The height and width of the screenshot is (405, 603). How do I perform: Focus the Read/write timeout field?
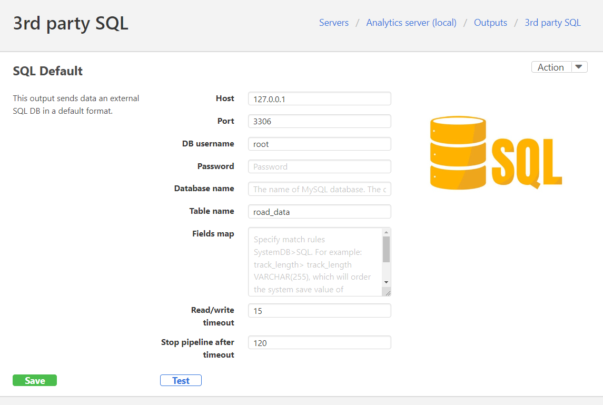click(320, 310)
